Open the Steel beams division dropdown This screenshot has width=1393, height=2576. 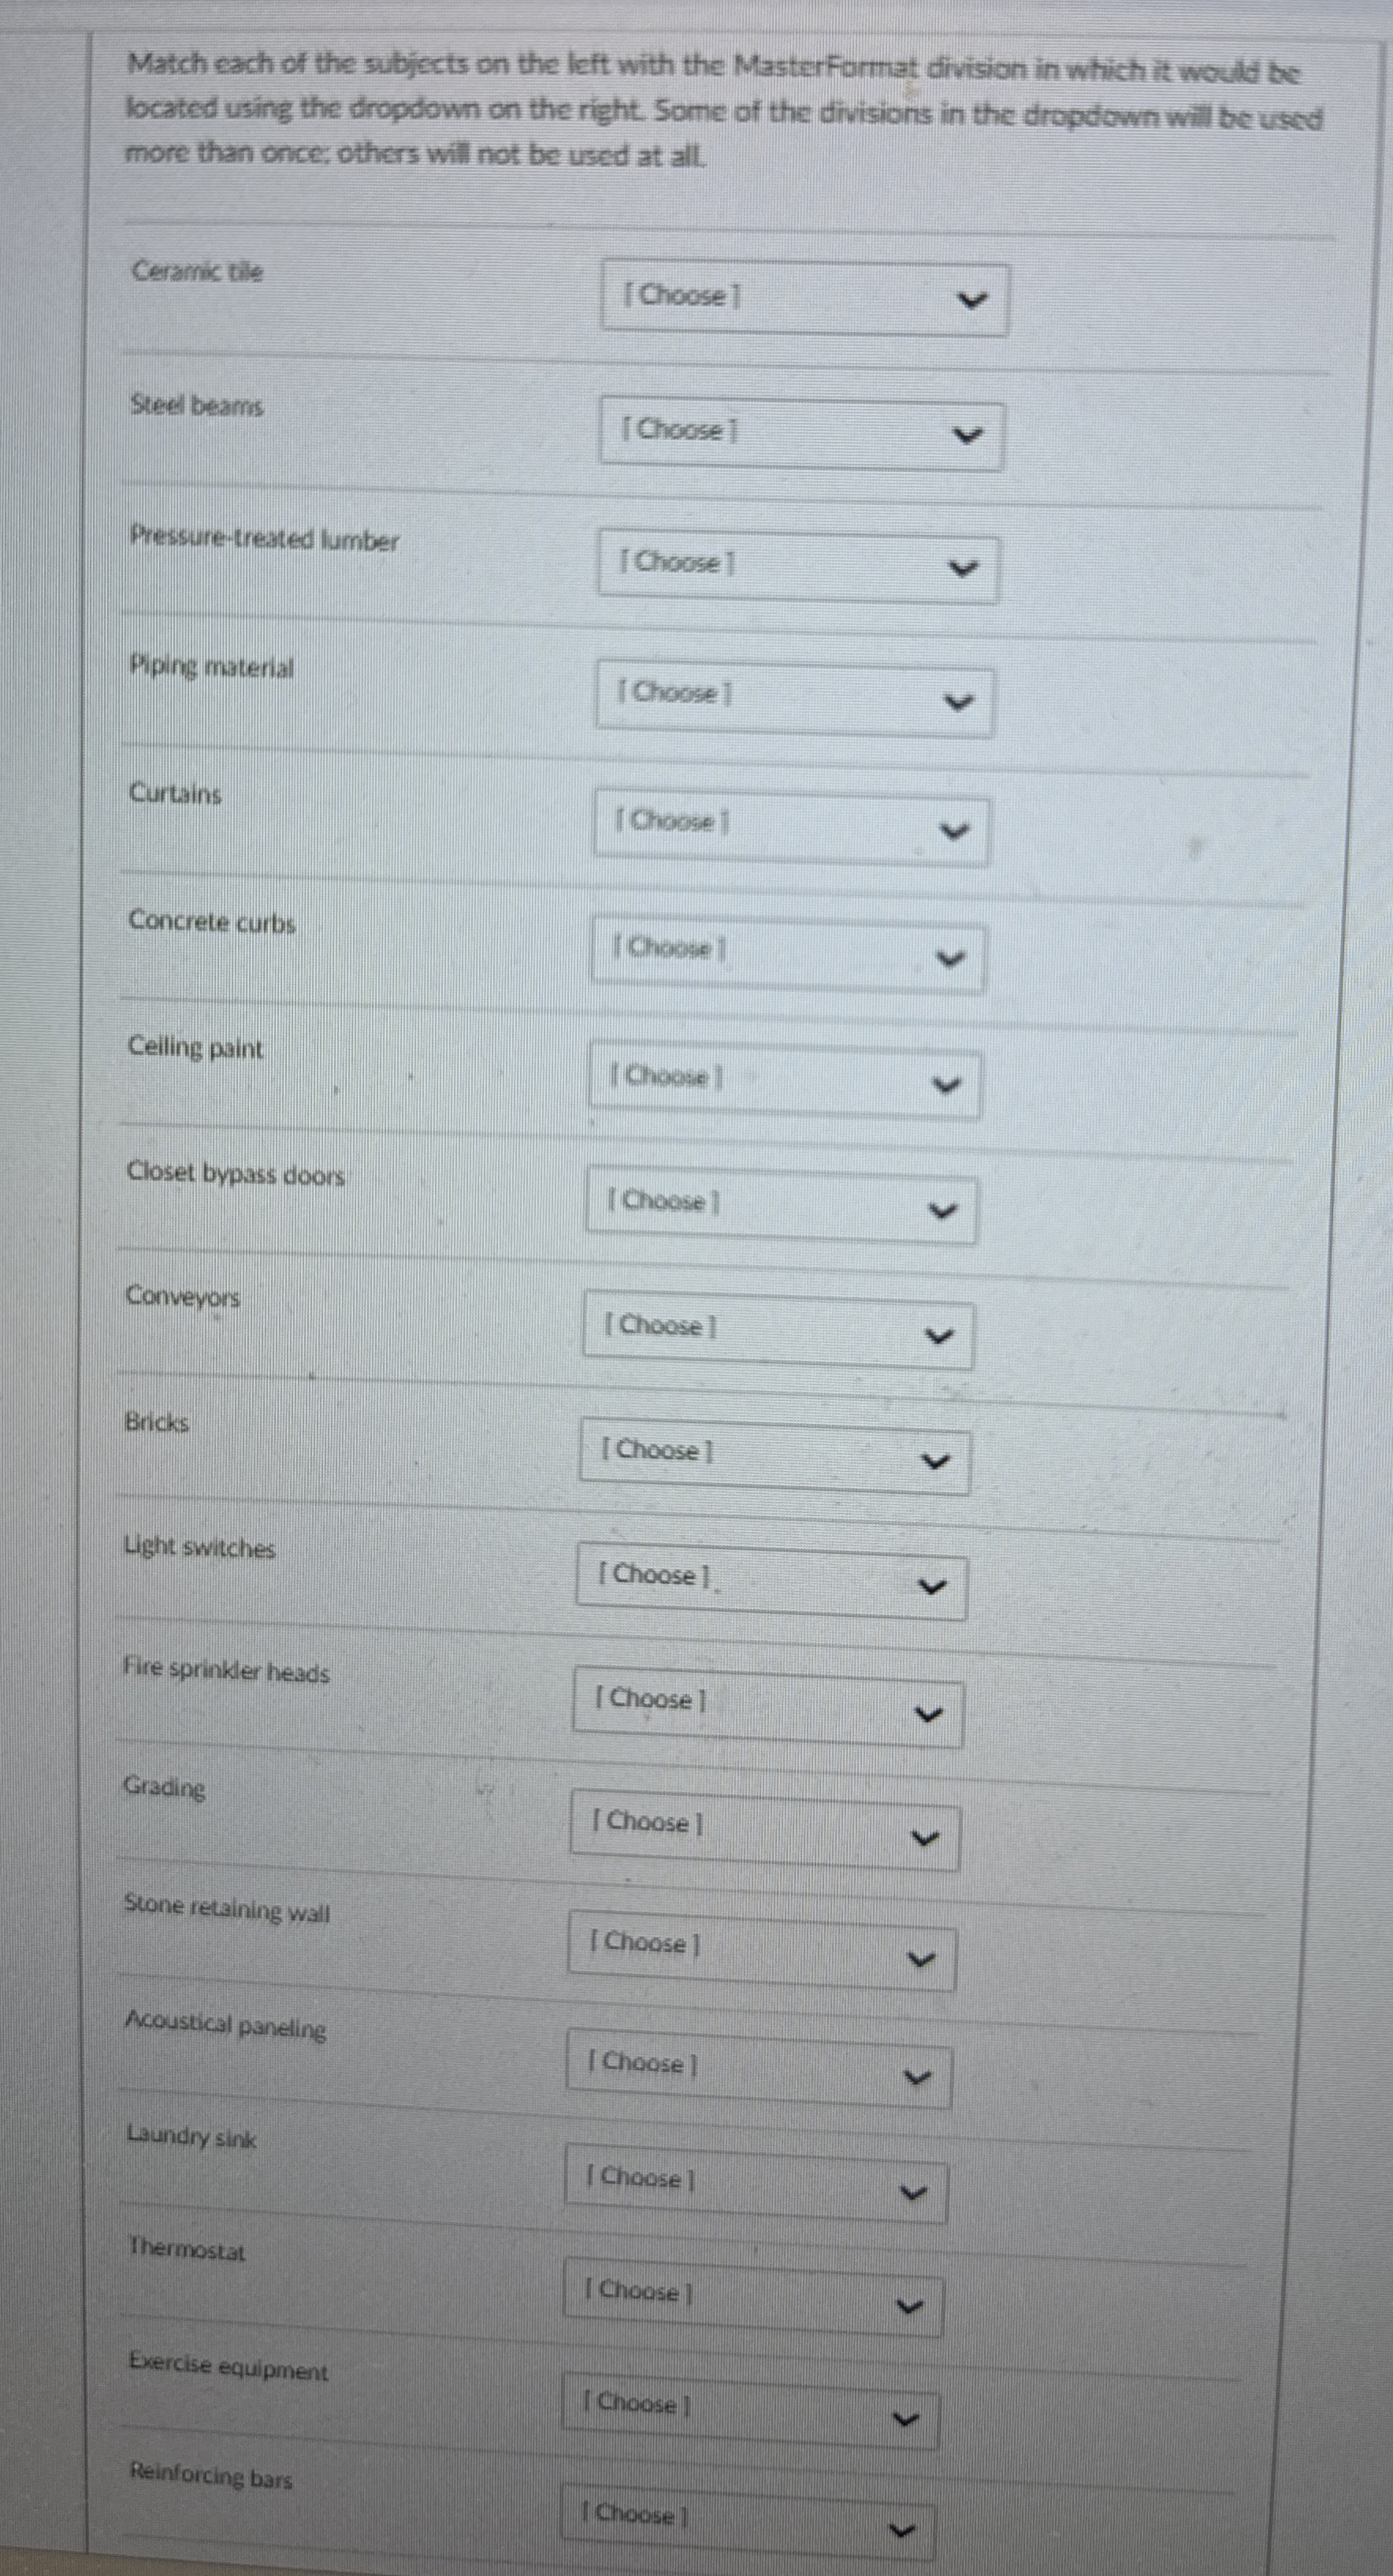pos(801,432)
